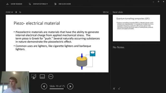Click the Display Settings monitor icon
This screenshot has height=93, width=166.
(x=30, y=4)
